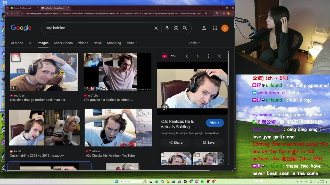This screenshot has width=330, height=185.
Task: Open File Explorer from the taskbar
Action: pos(168,182)
